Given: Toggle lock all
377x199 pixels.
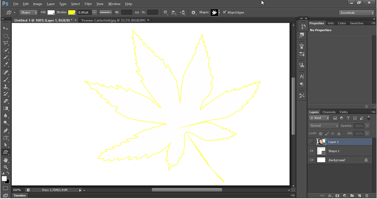Looking at the screenshot, I should click(x=339, y=133).
